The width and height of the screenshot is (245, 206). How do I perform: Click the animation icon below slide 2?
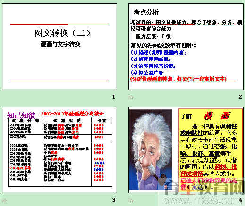pos(131,97)
